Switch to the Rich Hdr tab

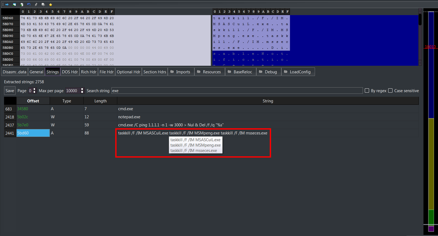tap(89, 72)
